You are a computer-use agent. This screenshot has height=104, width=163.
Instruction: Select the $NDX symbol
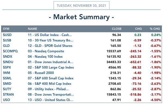coord(7,57)
